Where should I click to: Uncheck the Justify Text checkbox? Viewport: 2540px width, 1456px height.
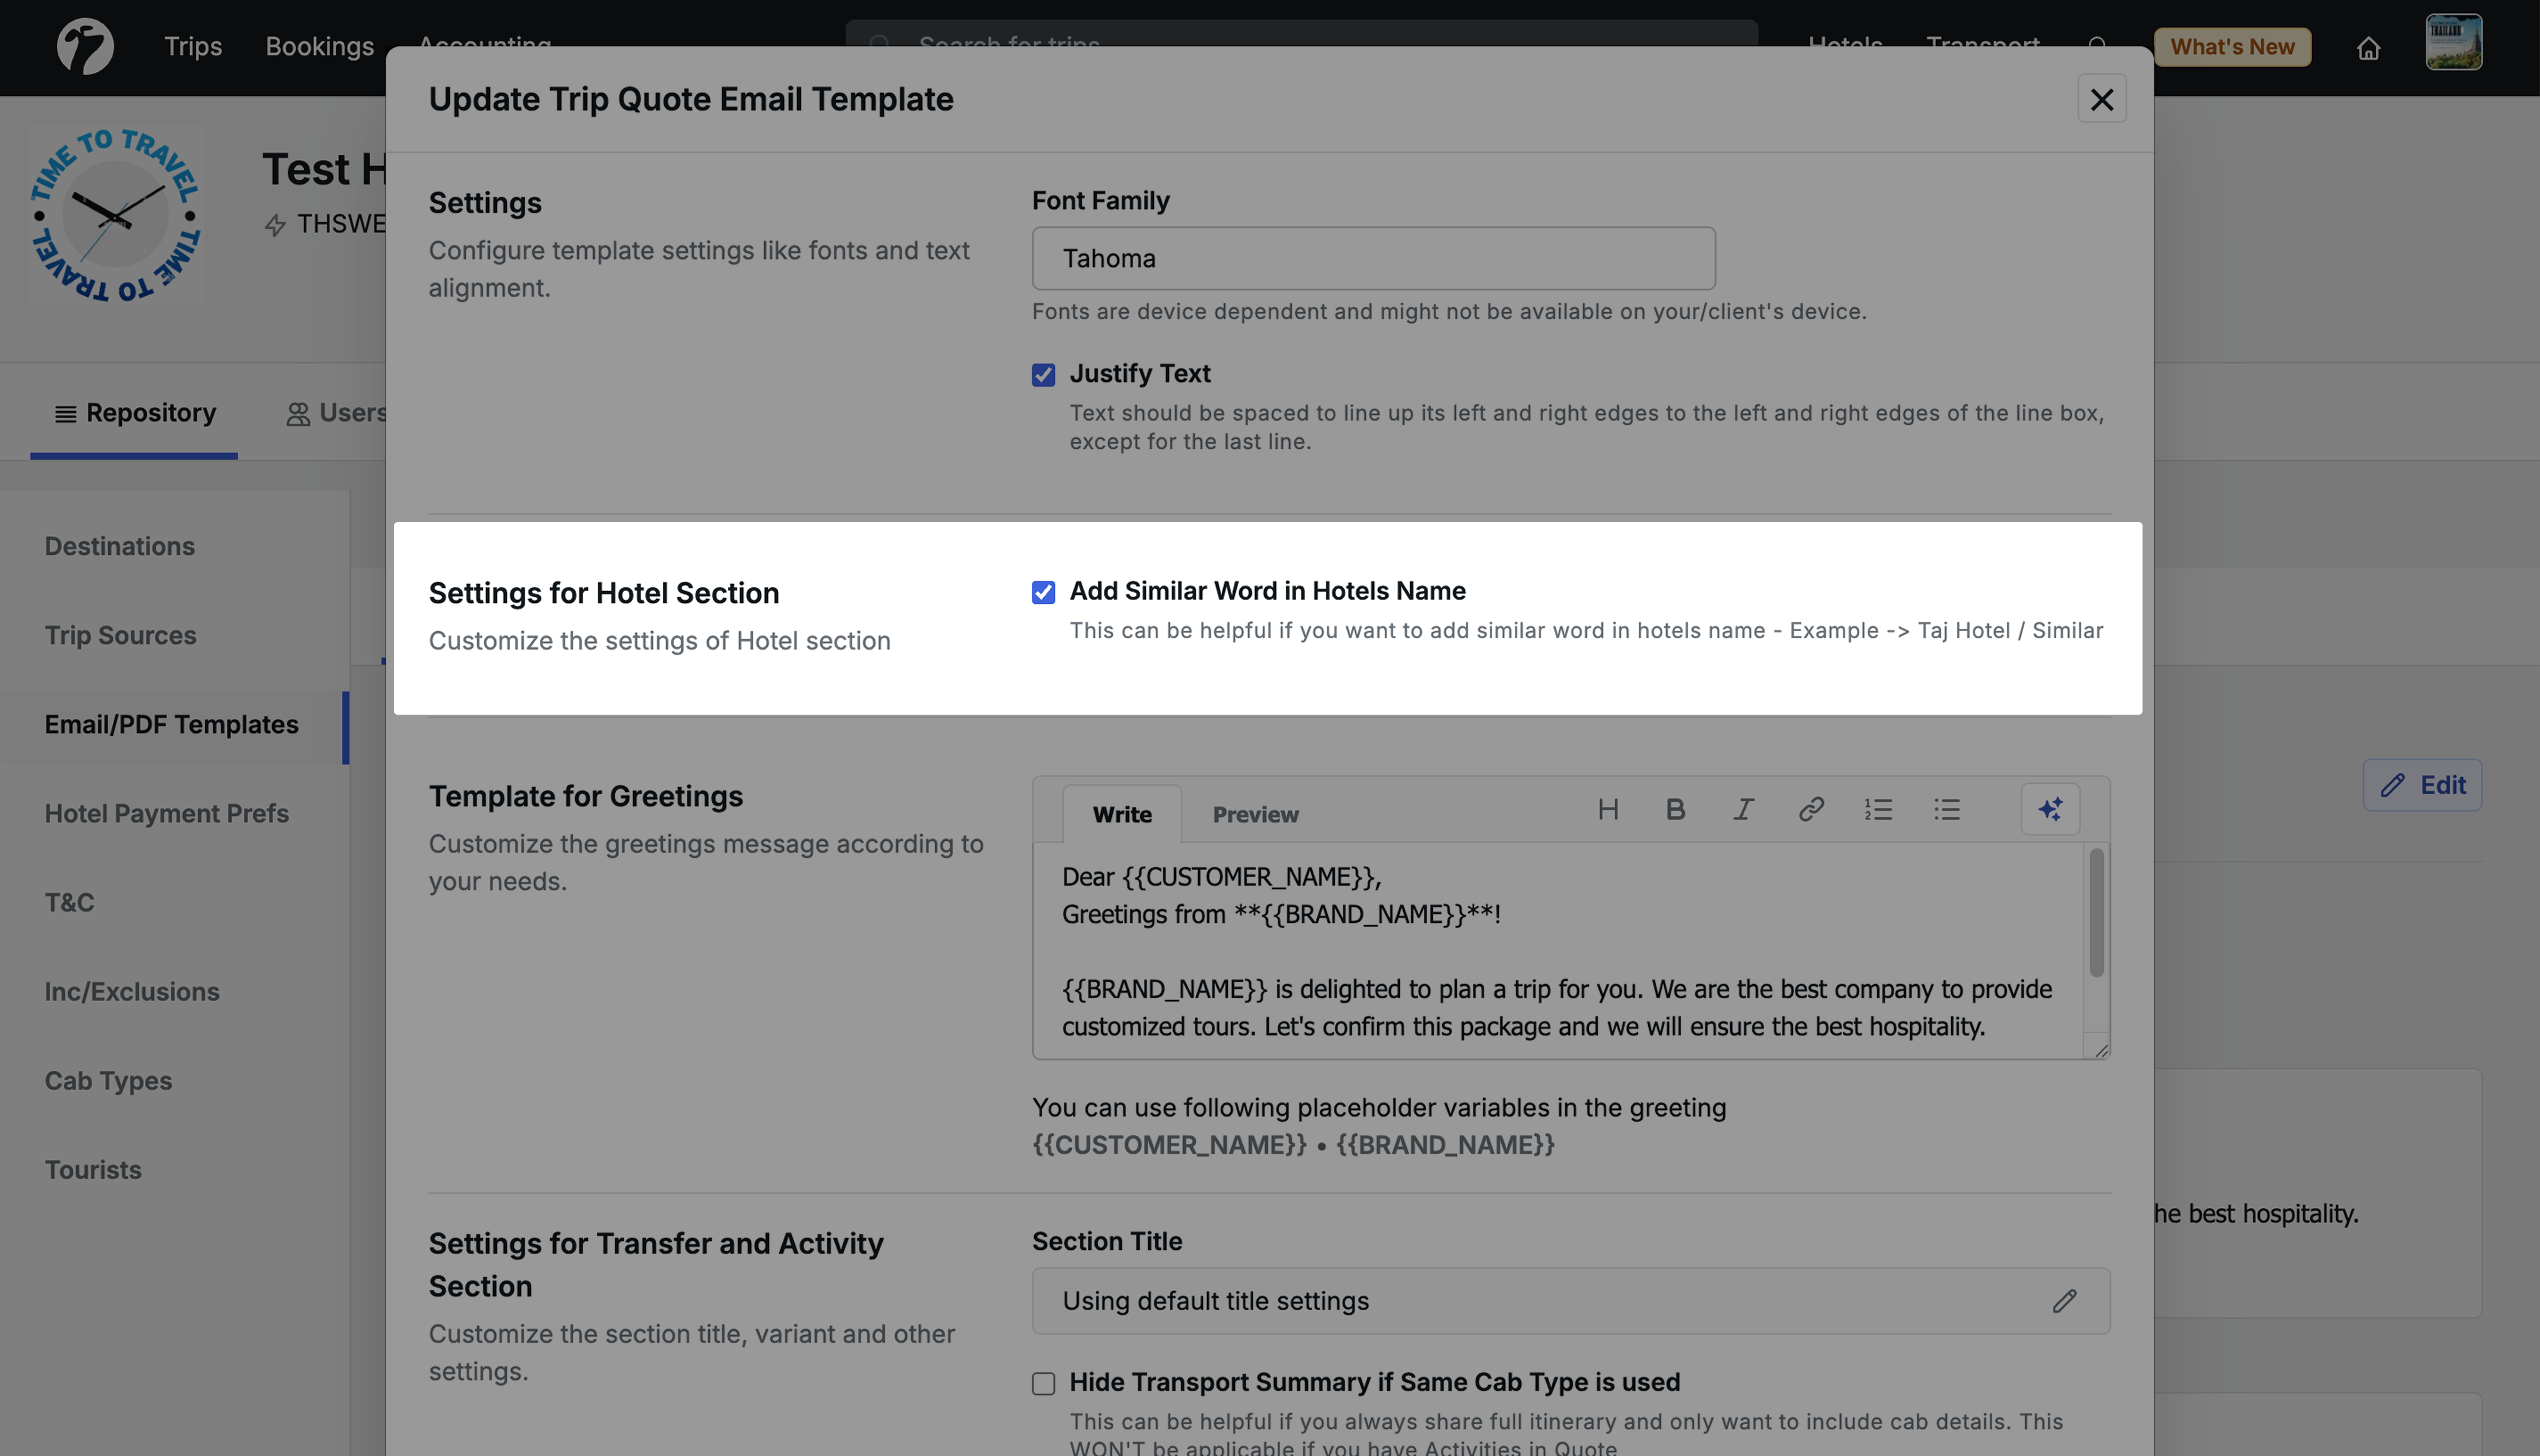click(x=1043, y=375)
